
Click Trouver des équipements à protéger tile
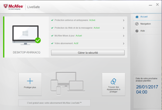coord(113,84)
